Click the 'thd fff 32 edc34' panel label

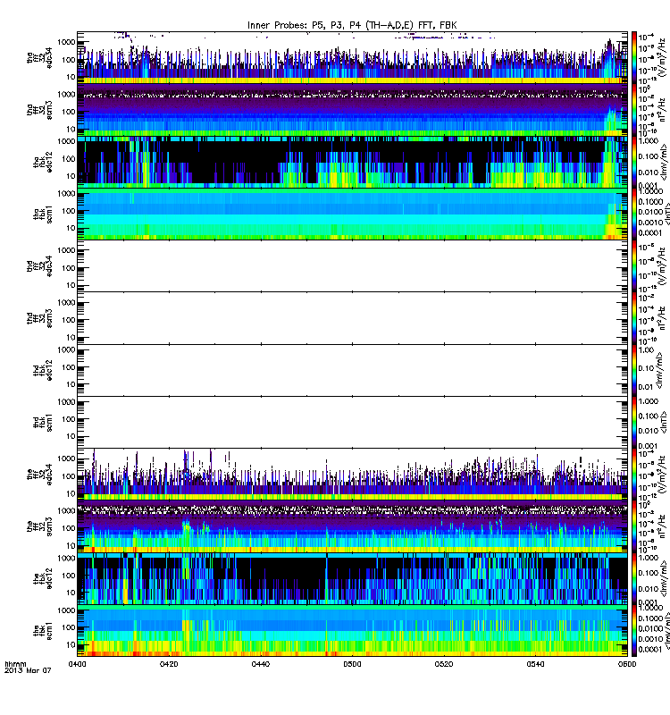39,265
